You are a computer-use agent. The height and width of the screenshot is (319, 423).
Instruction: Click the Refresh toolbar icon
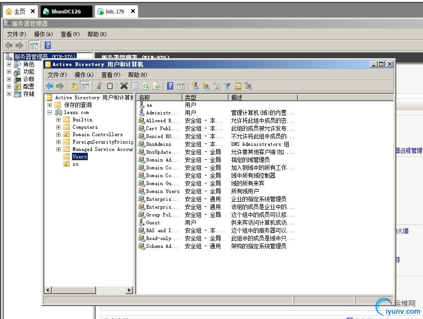[145, 86]
